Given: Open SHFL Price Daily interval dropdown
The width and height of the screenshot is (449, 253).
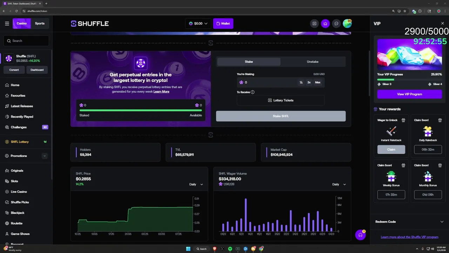Looking at the screenshot, I should [x=196, y=184].
